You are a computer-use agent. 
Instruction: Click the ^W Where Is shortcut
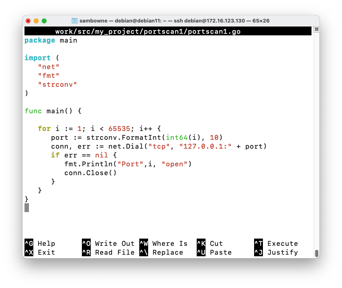tap(163, 243)
